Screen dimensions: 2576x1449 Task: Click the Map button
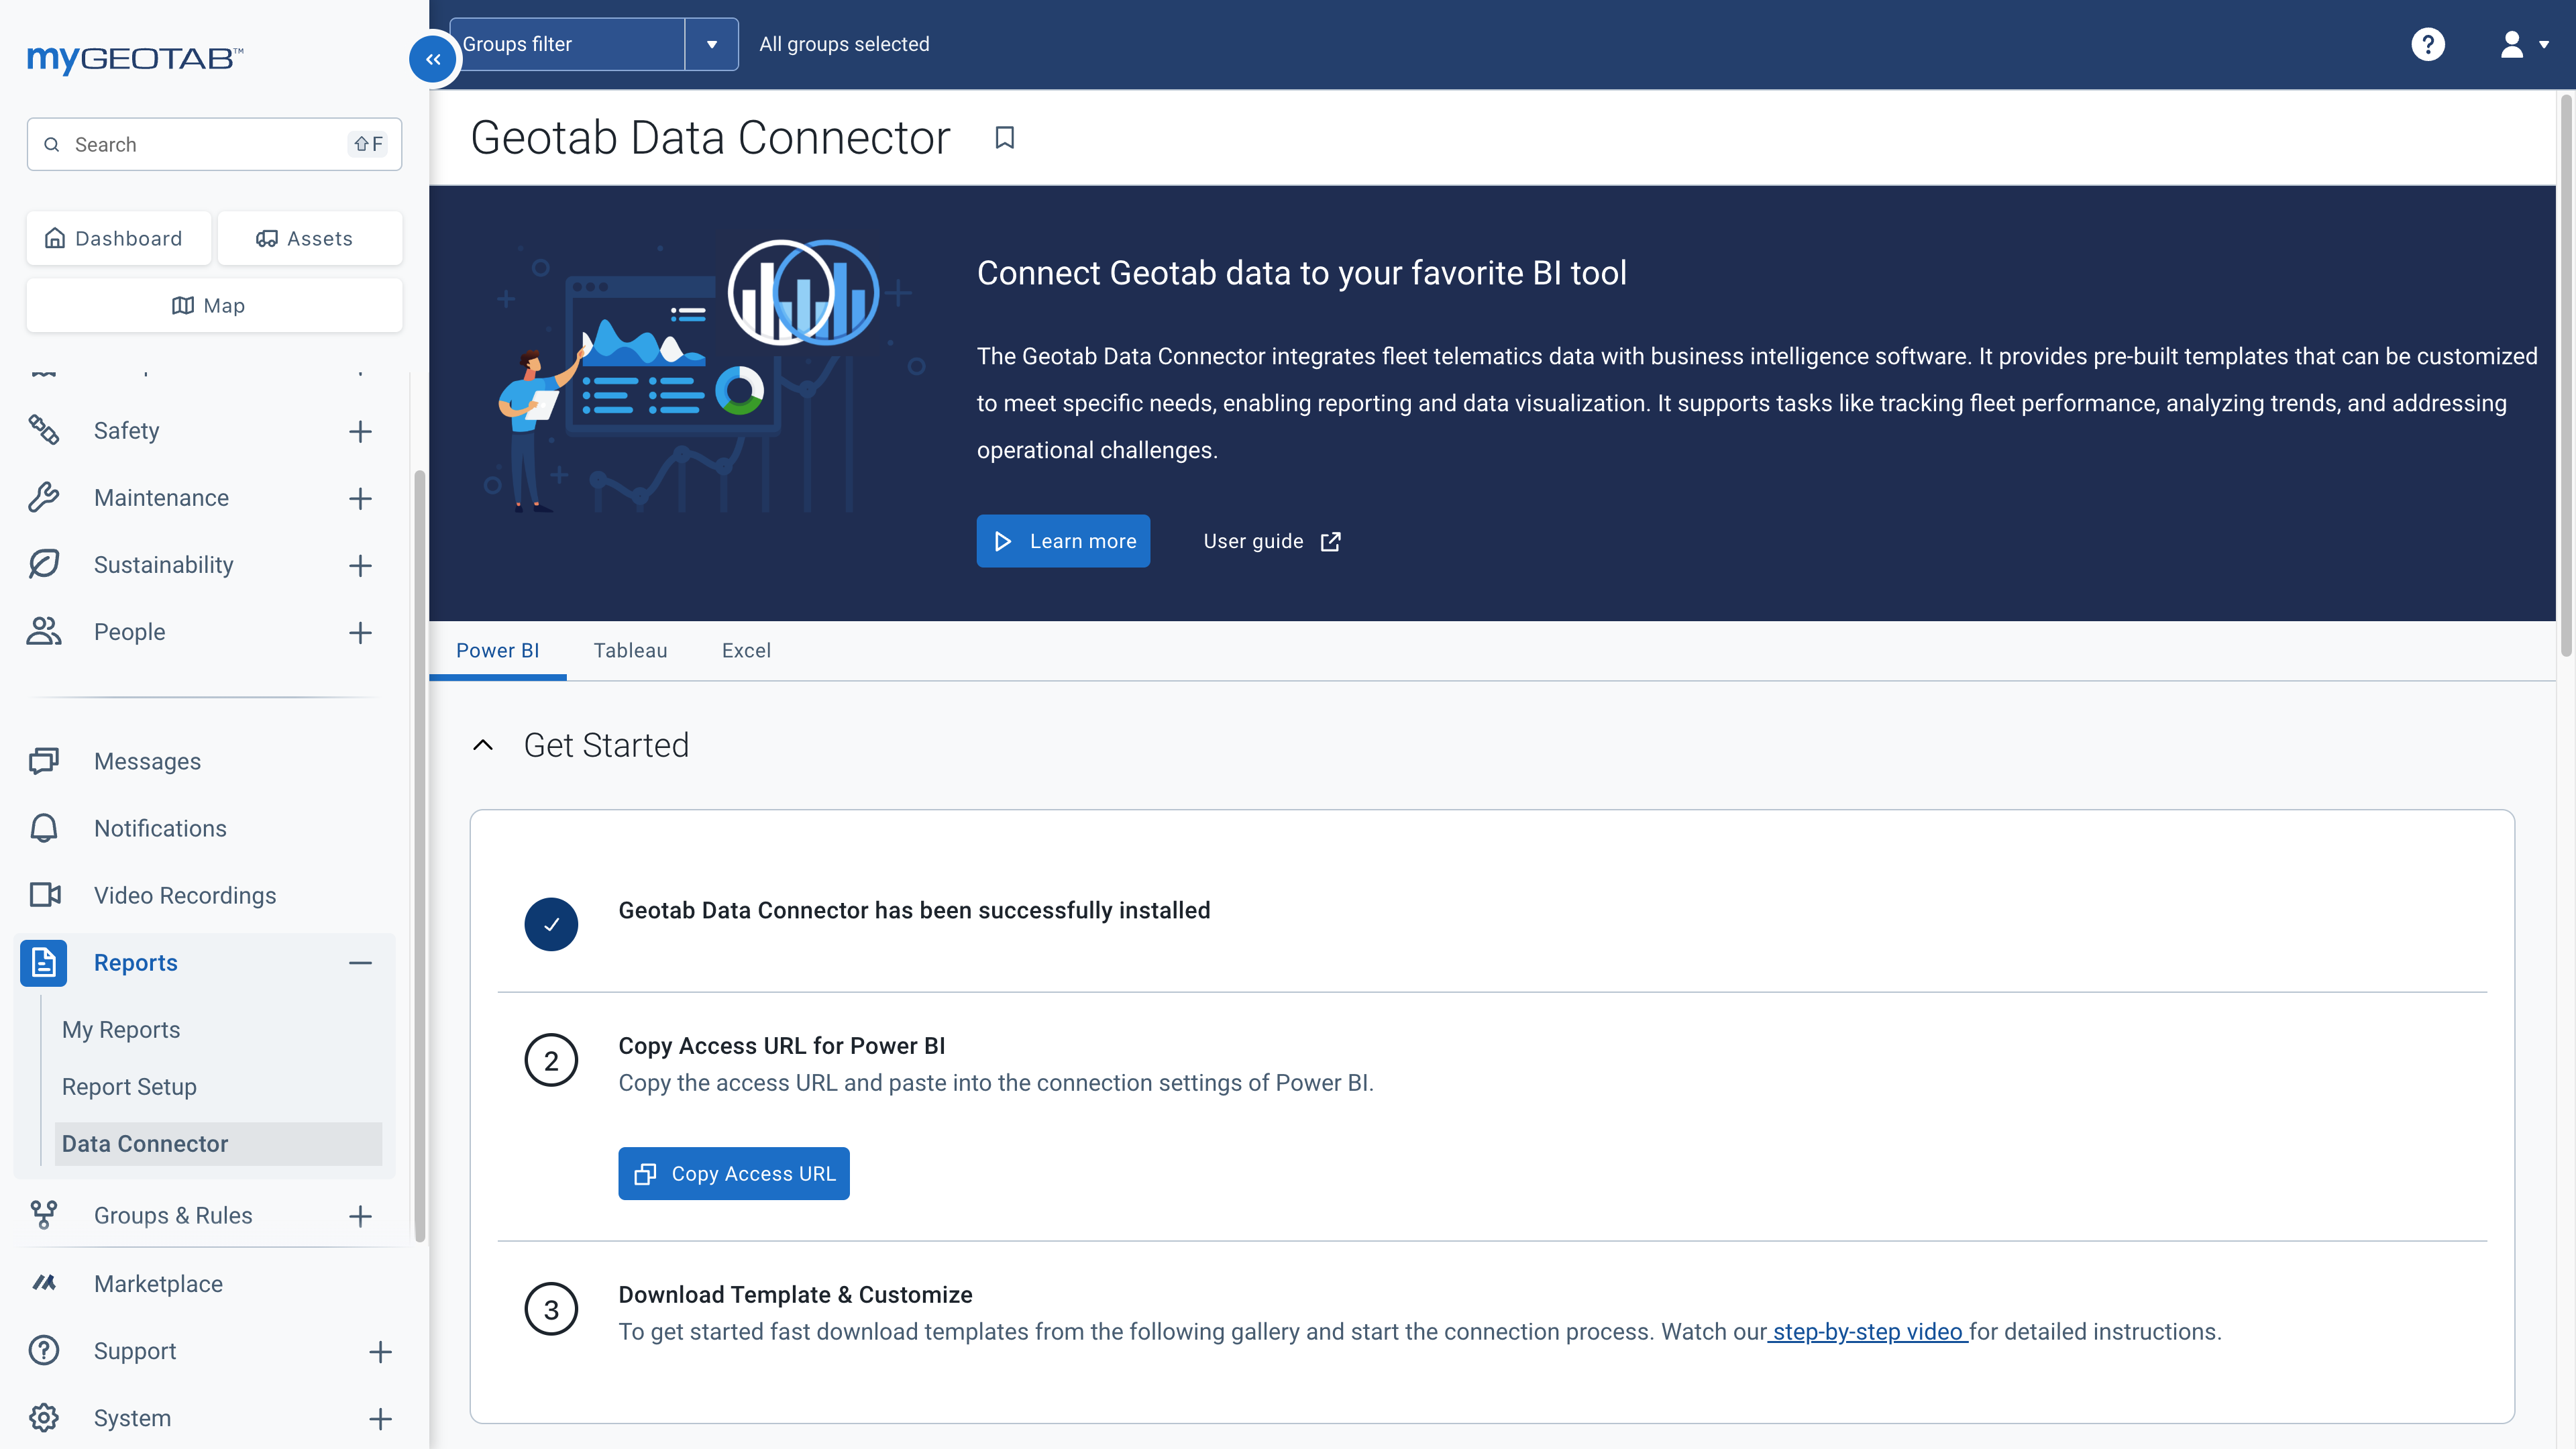tap(214, 305)
